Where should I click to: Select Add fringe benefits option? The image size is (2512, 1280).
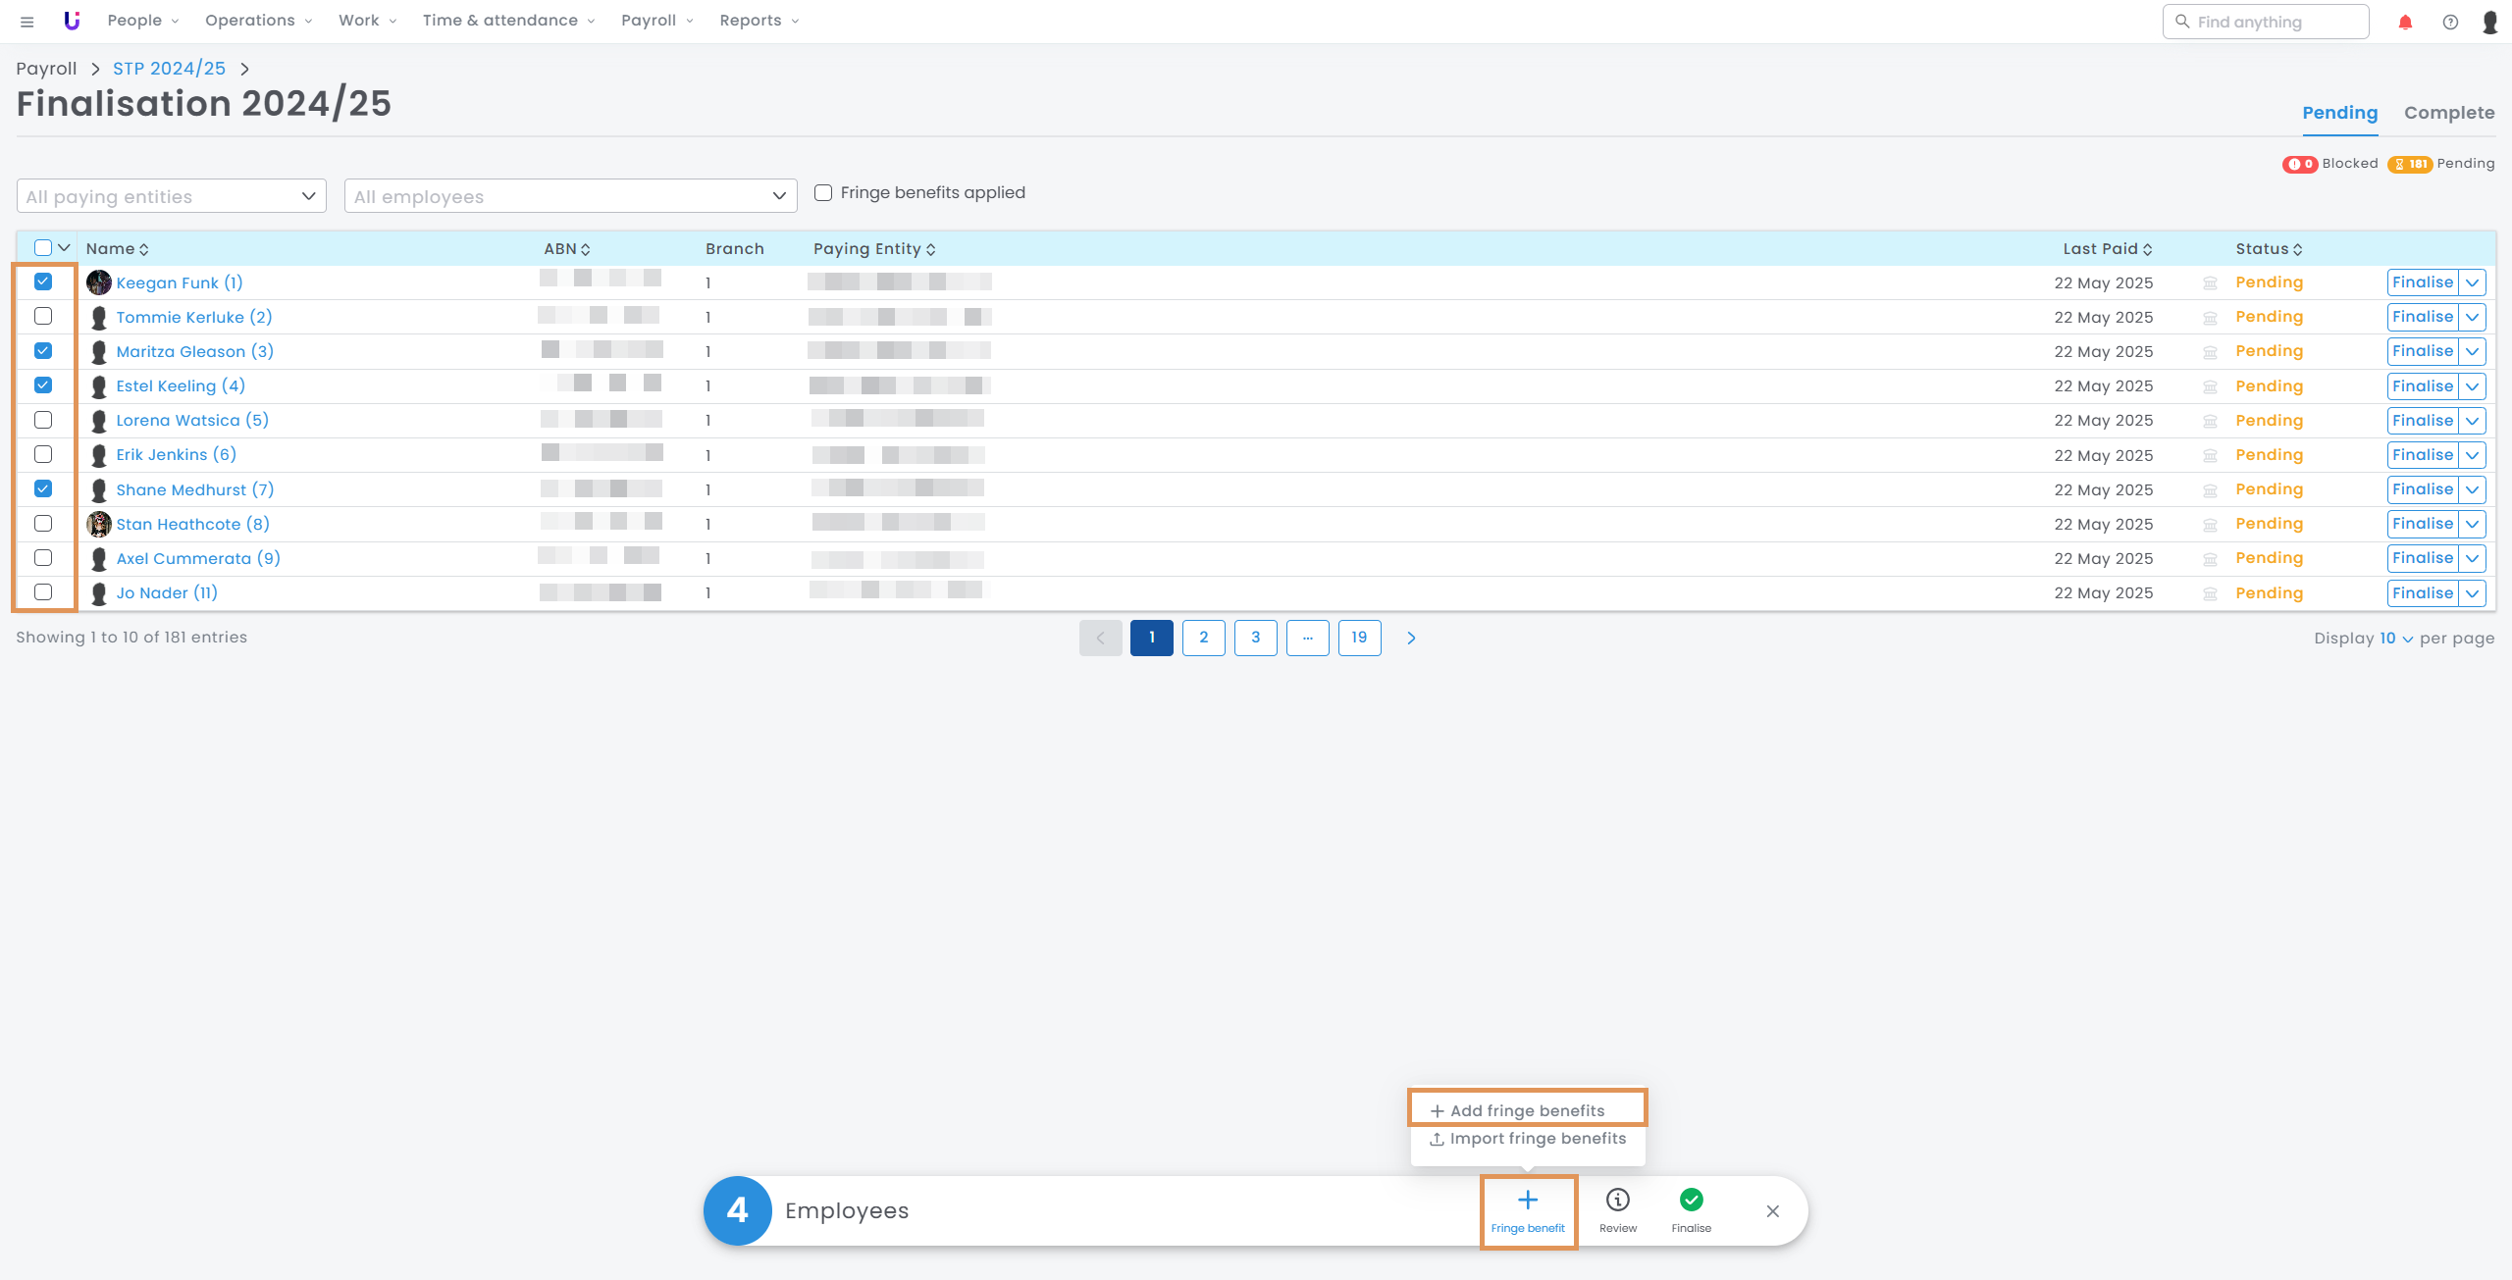point(1526,1110)
